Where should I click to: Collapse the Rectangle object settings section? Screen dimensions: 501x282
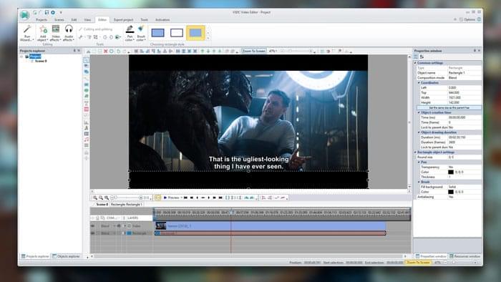click(x=415, y=152)
